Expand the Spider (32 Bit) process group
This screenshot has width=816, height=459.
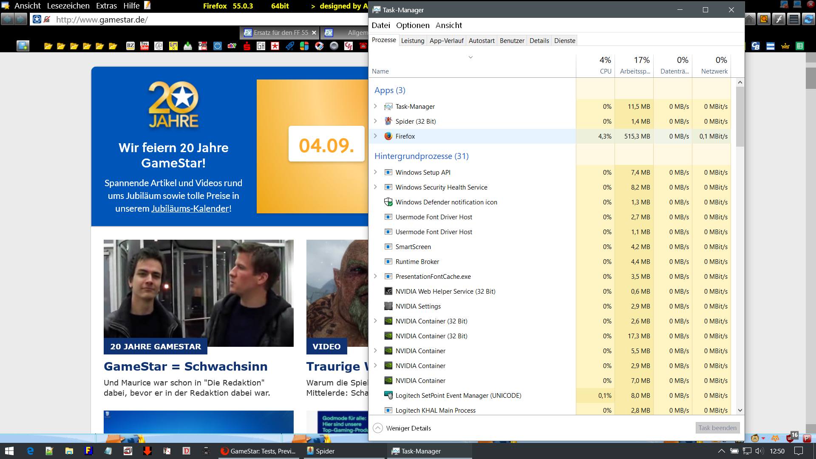375,121
